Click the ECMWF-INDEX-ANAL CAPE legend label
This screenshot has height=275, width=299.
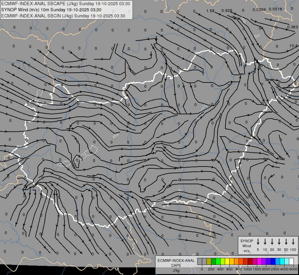[176, 263]
